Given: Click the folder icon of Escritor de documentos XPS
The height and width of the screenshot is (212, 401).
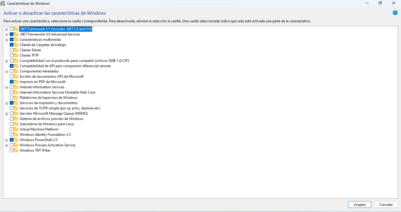Looking at the screenshot, I should (16, 77).
